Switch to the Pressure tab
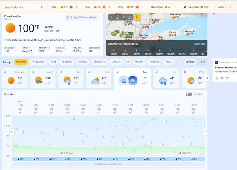Viewport: 237px width, 170px height. [x=116, y=62]
